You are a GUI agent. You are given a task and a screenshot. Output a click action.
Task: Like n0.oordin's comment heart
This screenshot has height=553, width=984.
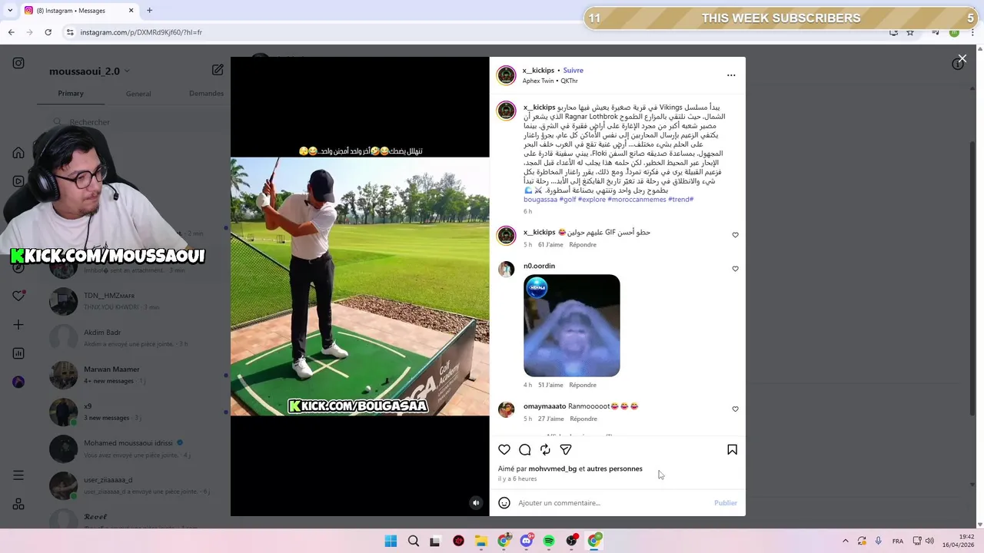(x=735, y=269)
